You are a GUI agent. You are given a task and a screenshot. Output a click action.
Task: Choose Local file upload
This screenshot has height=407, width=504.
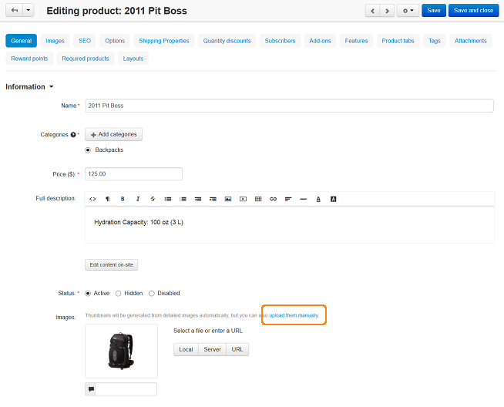[186, 349]
